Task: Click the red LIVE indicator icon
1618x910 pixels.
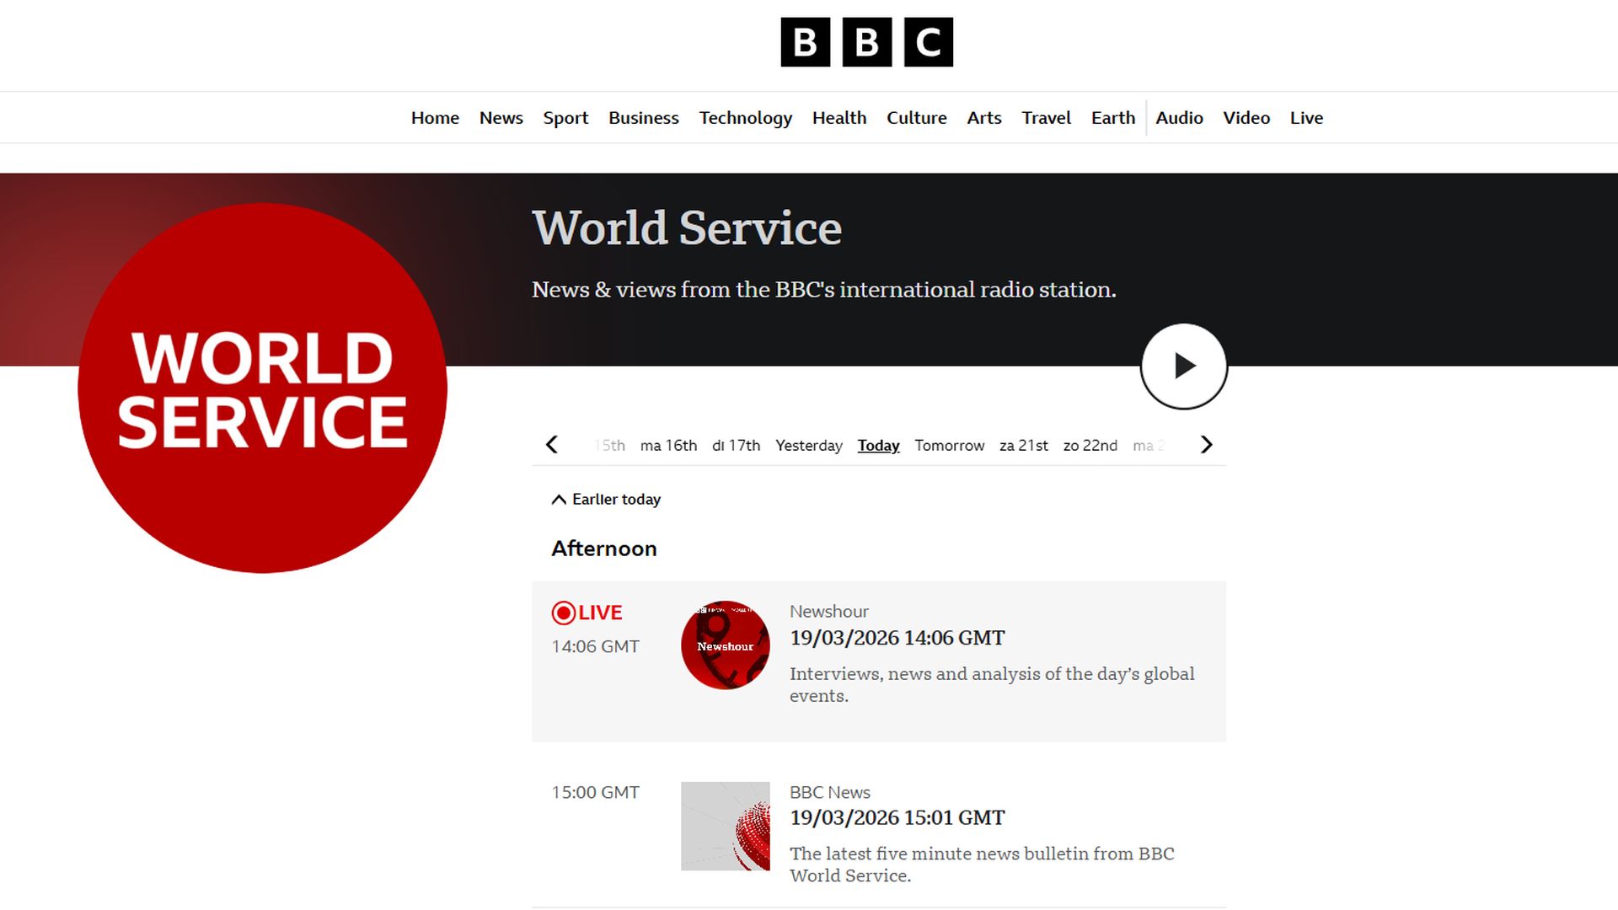Action: click(563, 613)
